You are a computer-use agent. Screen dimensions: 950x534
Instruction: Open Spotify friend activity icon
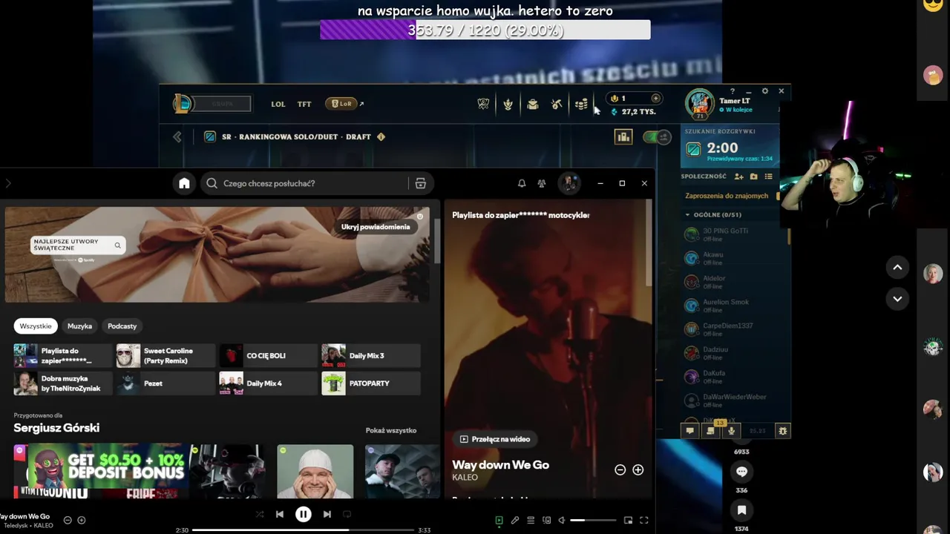tap(542, 183)
